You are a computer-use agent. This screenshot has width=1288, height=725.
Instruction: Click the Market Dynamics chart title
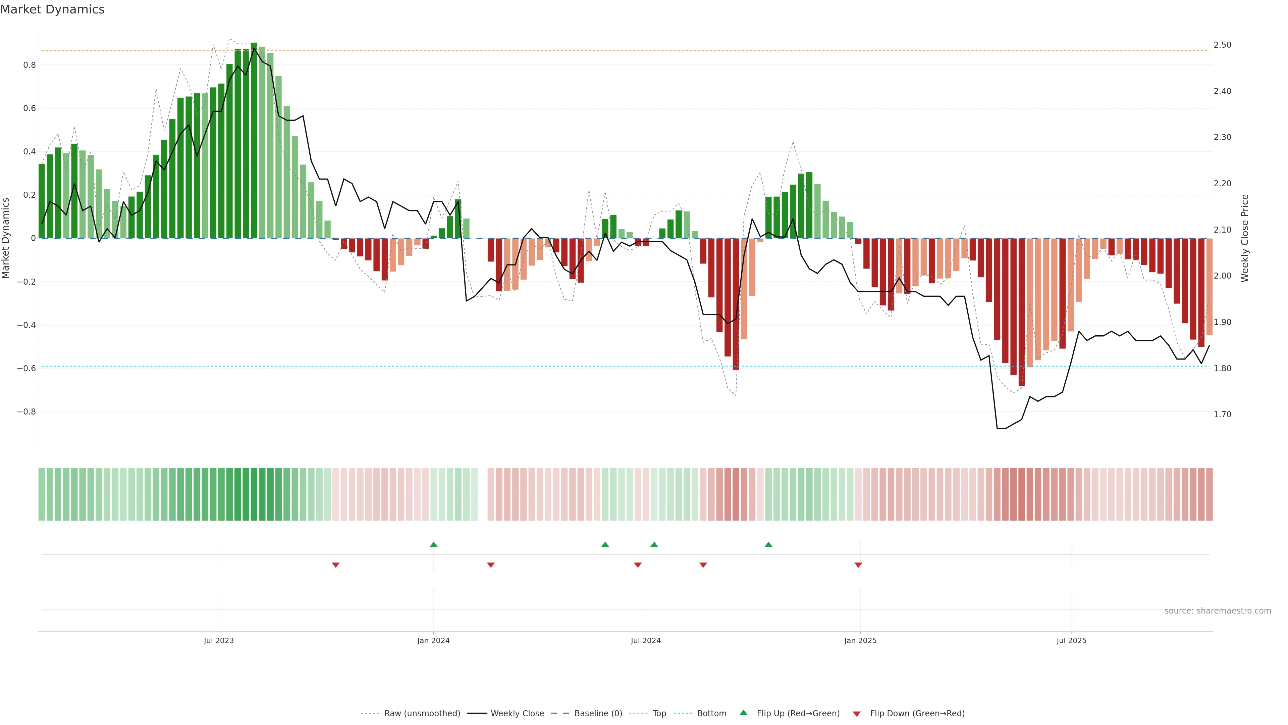(x=53, y=9)
